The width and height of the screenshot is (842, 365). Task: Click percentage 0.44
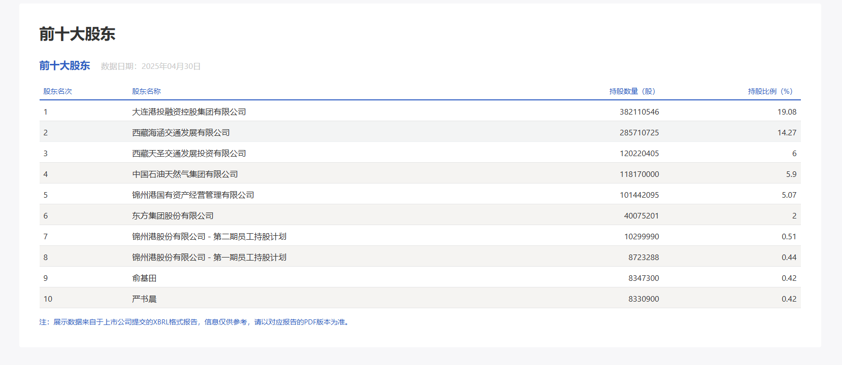tap(789, 257)
